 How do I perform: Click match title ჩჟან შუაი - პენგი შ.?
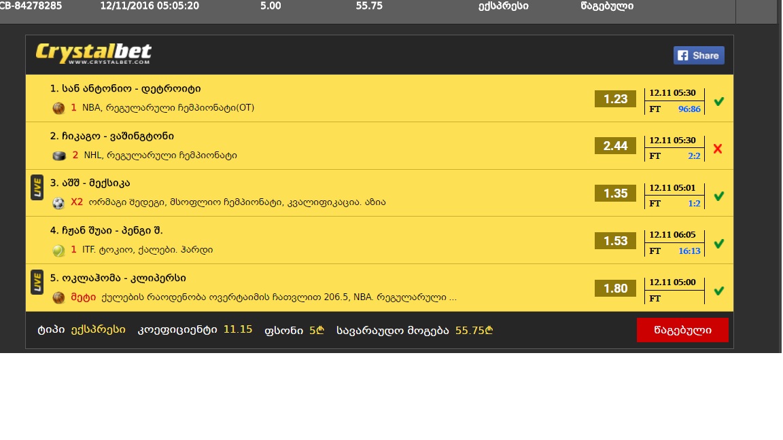(106, 230)
